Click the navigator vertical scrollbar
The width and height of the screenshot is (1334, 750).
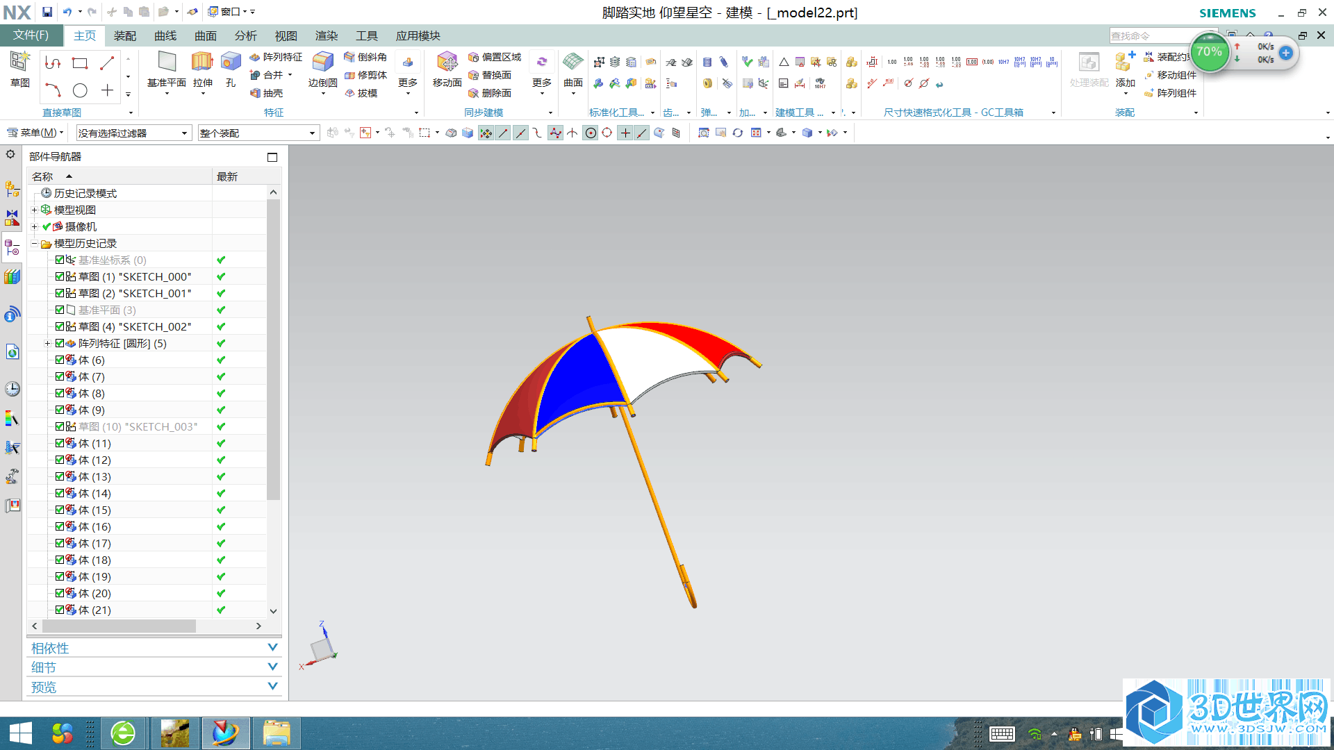(273, 349)
